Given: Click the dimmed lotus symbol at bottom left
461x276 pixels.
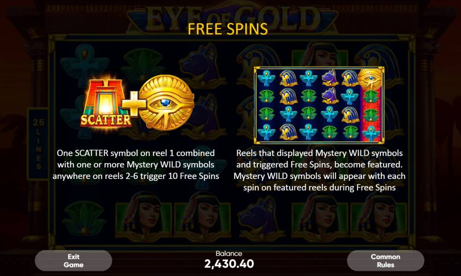Looking at the screenshot, I should point(84,217).
